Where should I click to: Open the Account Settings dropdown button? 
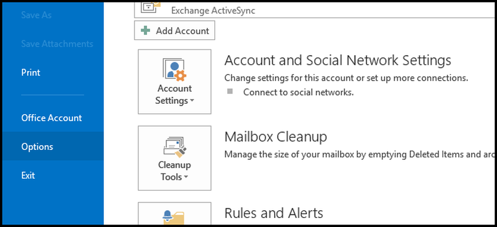click(x=174, y=81)
